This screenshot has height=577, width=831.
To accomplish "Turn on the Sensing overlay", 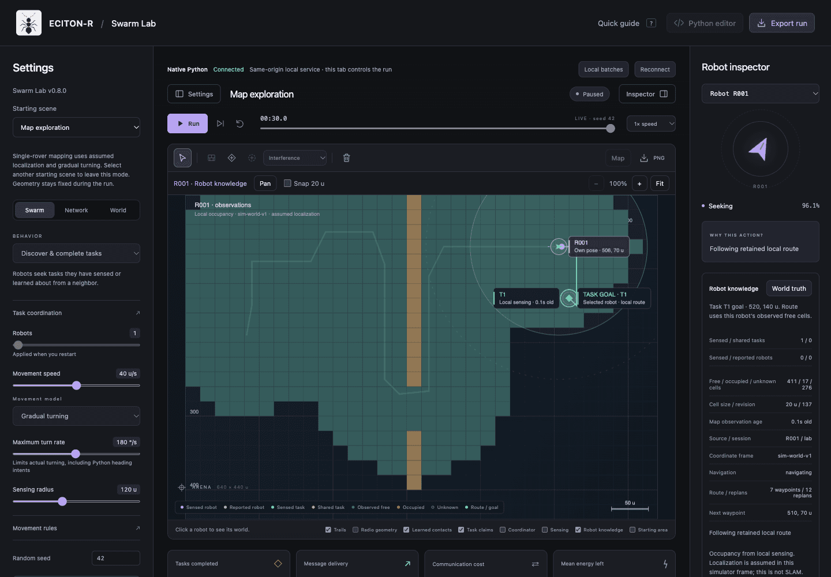I will pyautogui.click(x=545, y=530).
